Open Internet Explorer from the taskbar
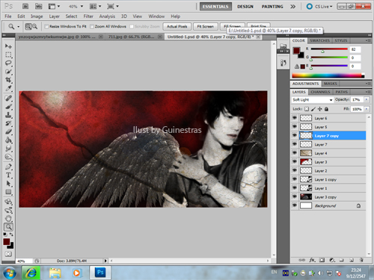 pyautogui.click(x=31, y=273)
